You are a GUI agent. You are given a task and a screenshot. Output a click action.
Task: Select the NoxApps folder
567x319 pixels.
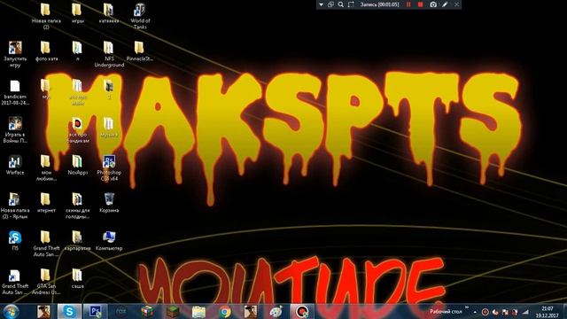[77, 165]
